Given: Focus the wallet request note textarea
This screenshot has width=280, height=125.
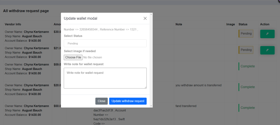Looking at the screenshot, I should [x=105, y=78].
